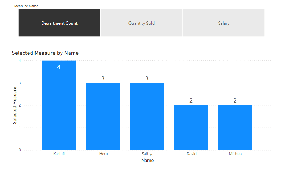Click the Sathya category label

coord(147,154)
